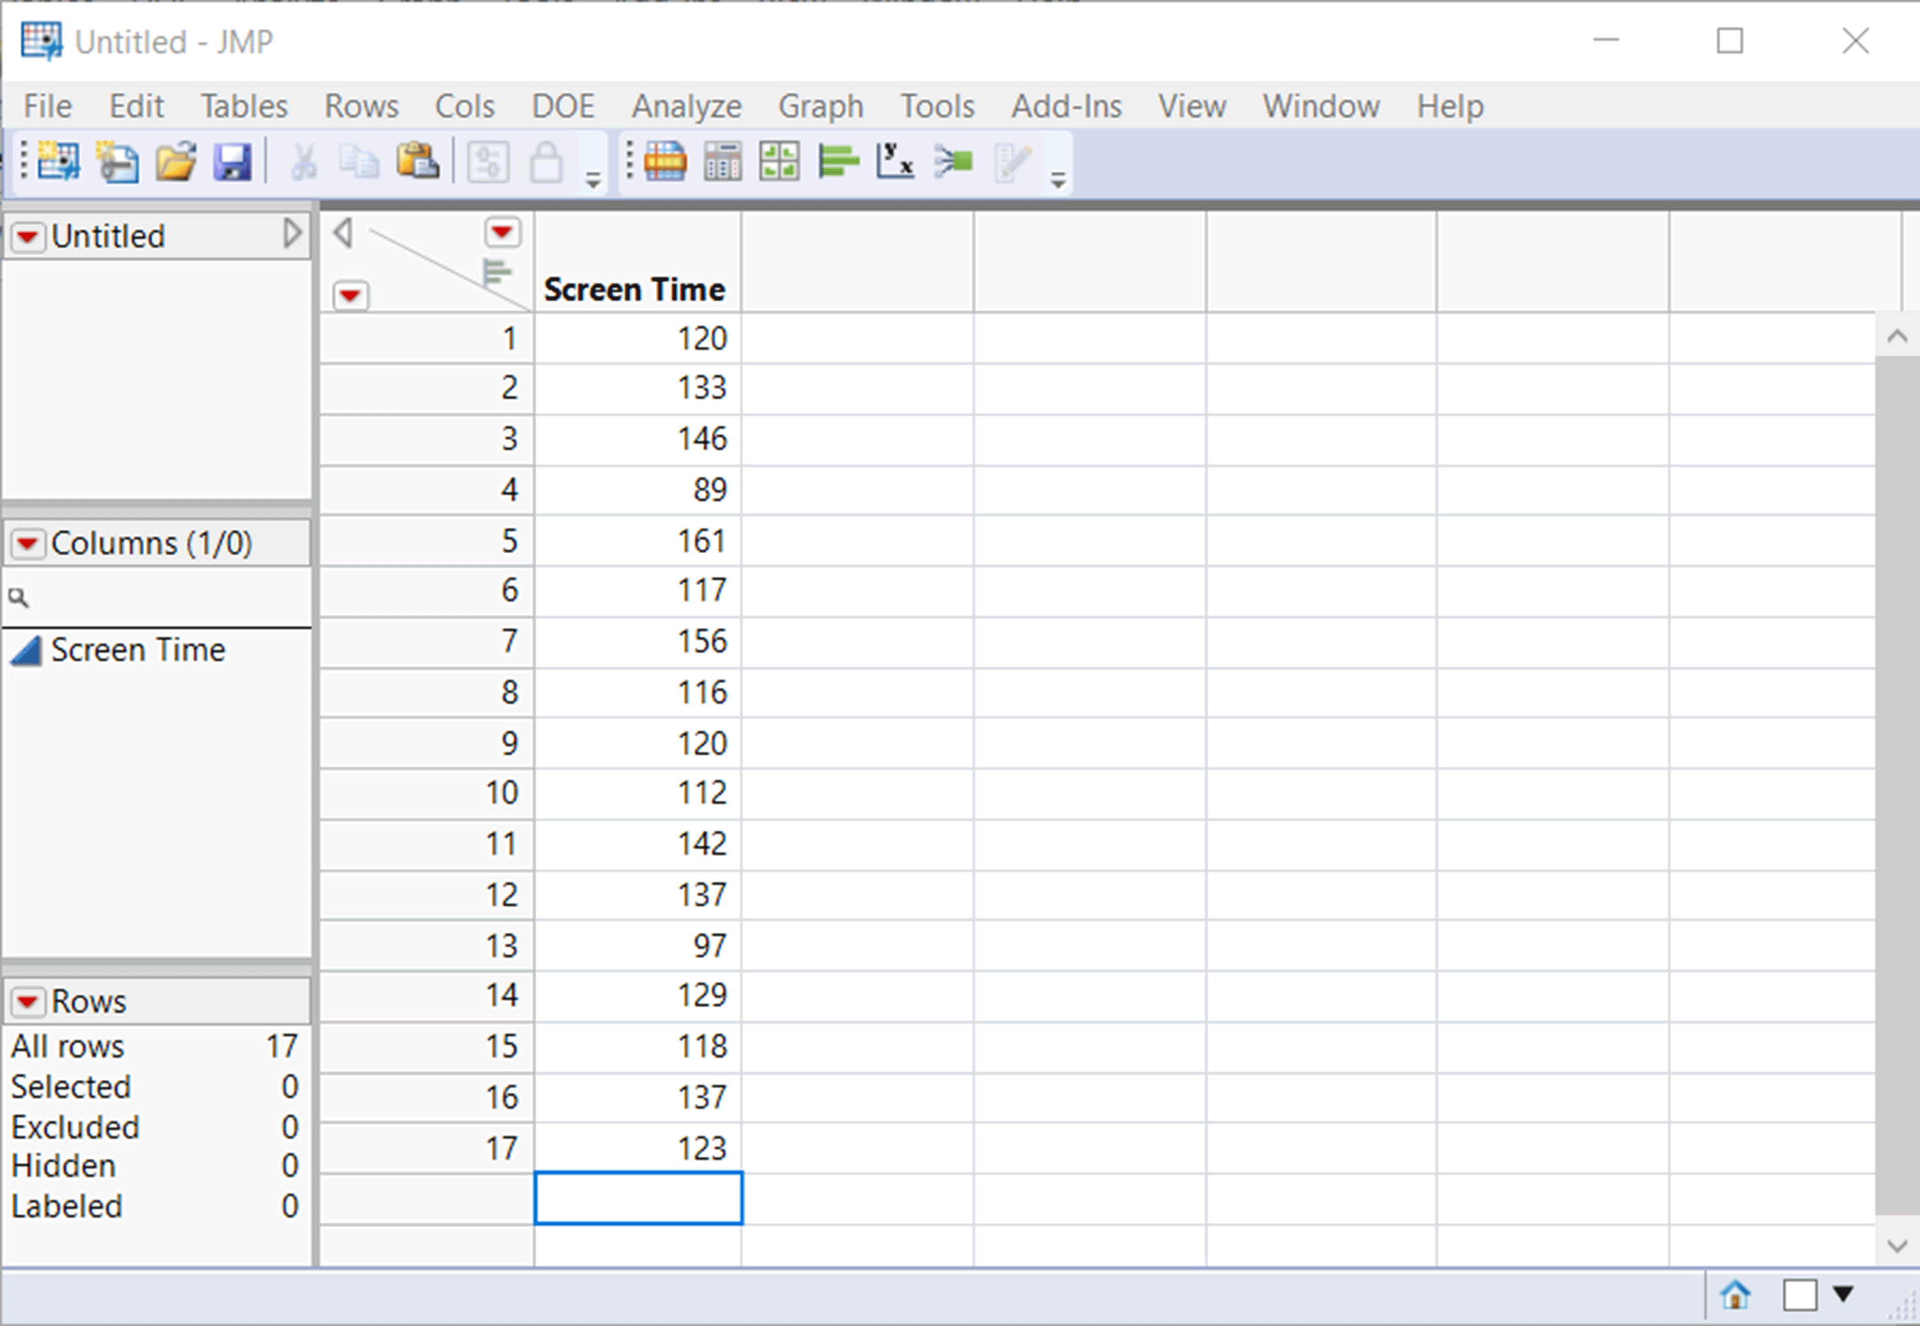Click the grayed pencil edit icon

1012,161
